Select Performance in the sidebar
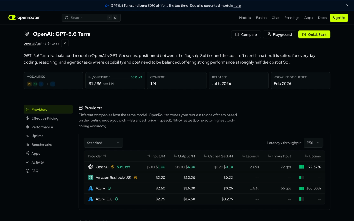The width and height of the screenshot is (354, 221). 48,127
